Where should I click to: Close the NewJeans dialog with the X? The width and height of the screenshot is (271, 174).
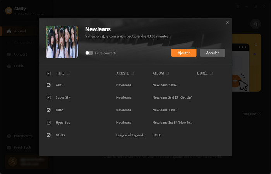tap(227, 23)
